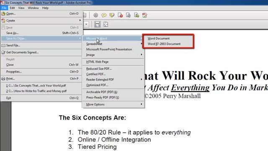Click the copyright line ©2005 Perry Marshall
Image resolution: width=268 pixels, height=151 pixels.
point(172,96)
